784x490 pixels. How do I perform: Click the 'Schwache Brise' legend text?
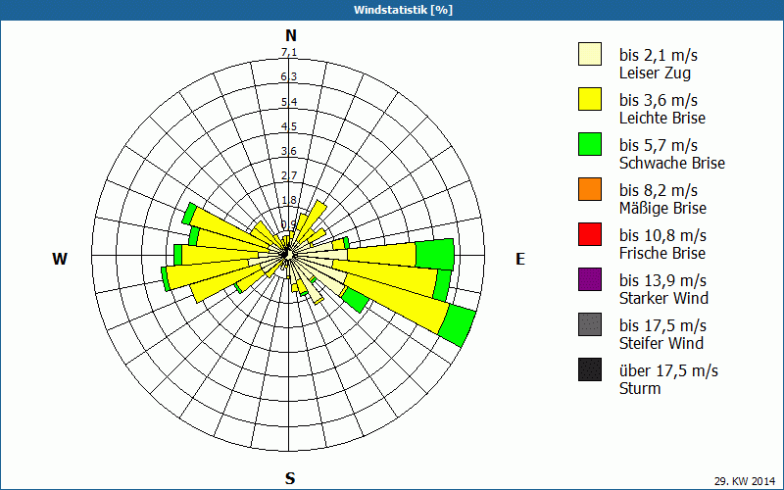(x=671, y=163)
